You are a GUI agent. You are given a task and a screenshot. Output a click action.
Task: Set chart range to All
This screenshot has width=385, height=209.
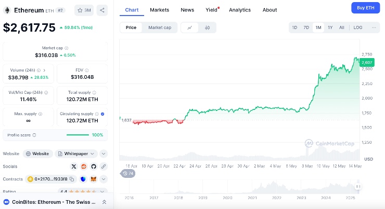[x=341, y=27]
